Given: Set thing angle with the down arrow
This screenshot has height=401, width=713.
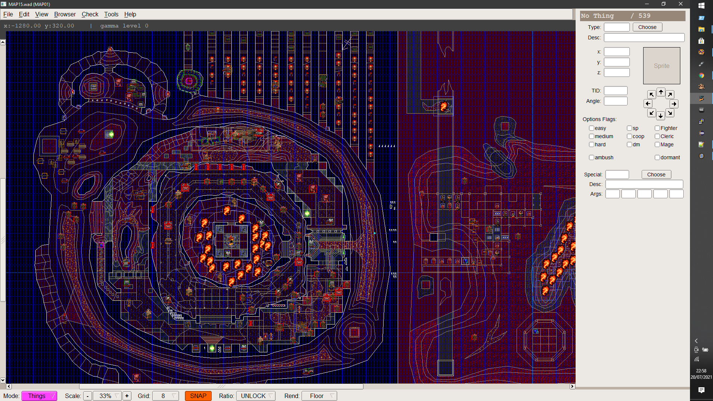Looking at the screenshot, I should click(x=661, y=116).
